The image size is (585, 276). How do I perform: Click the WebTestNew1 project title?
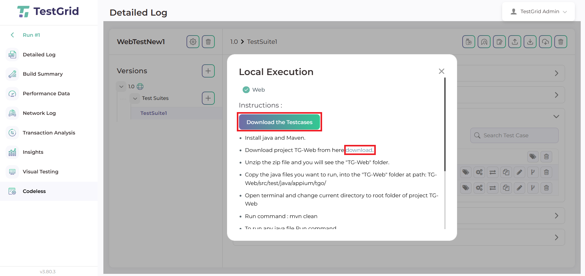pos(141,42)
